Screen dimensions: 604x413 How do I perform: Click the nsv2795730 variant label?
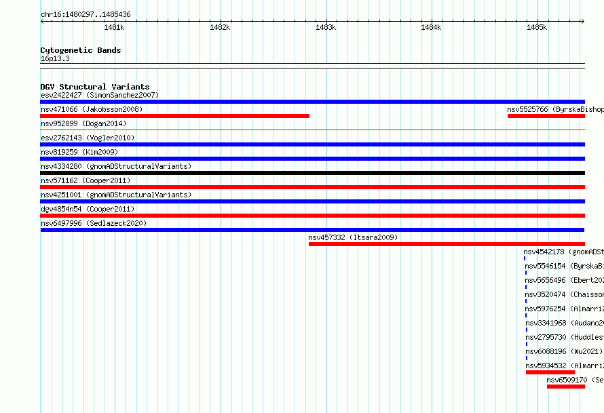[565, 337]
